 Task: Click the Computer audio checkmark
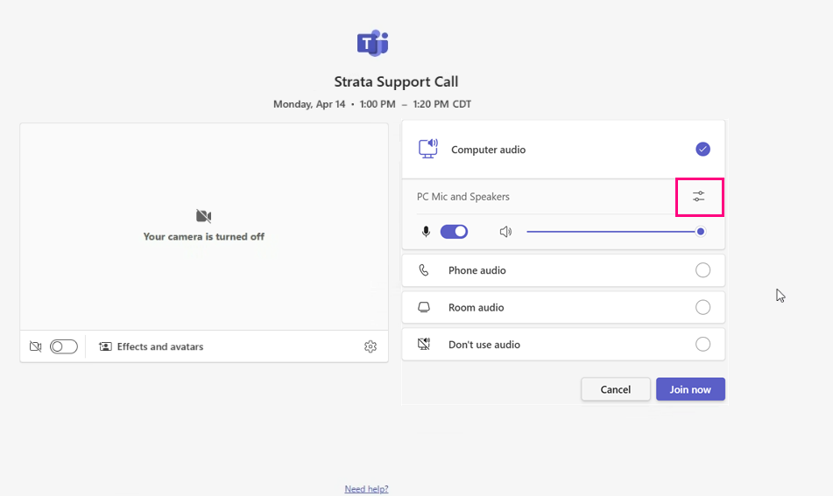coord(702,149)
